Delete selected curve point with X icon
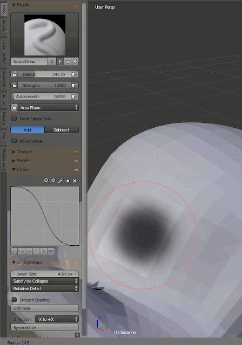Viewport: 242px width, 345px height. tap(75, 181)
